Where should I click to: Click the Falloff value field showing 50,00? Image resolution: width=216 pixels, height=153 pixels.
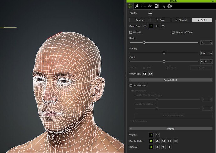point(205,62)
